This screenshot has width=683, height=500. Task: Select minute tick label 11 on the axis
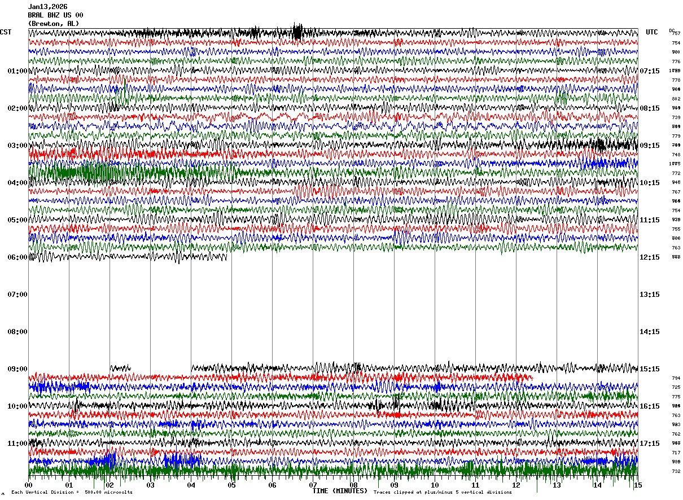[475, 485]
